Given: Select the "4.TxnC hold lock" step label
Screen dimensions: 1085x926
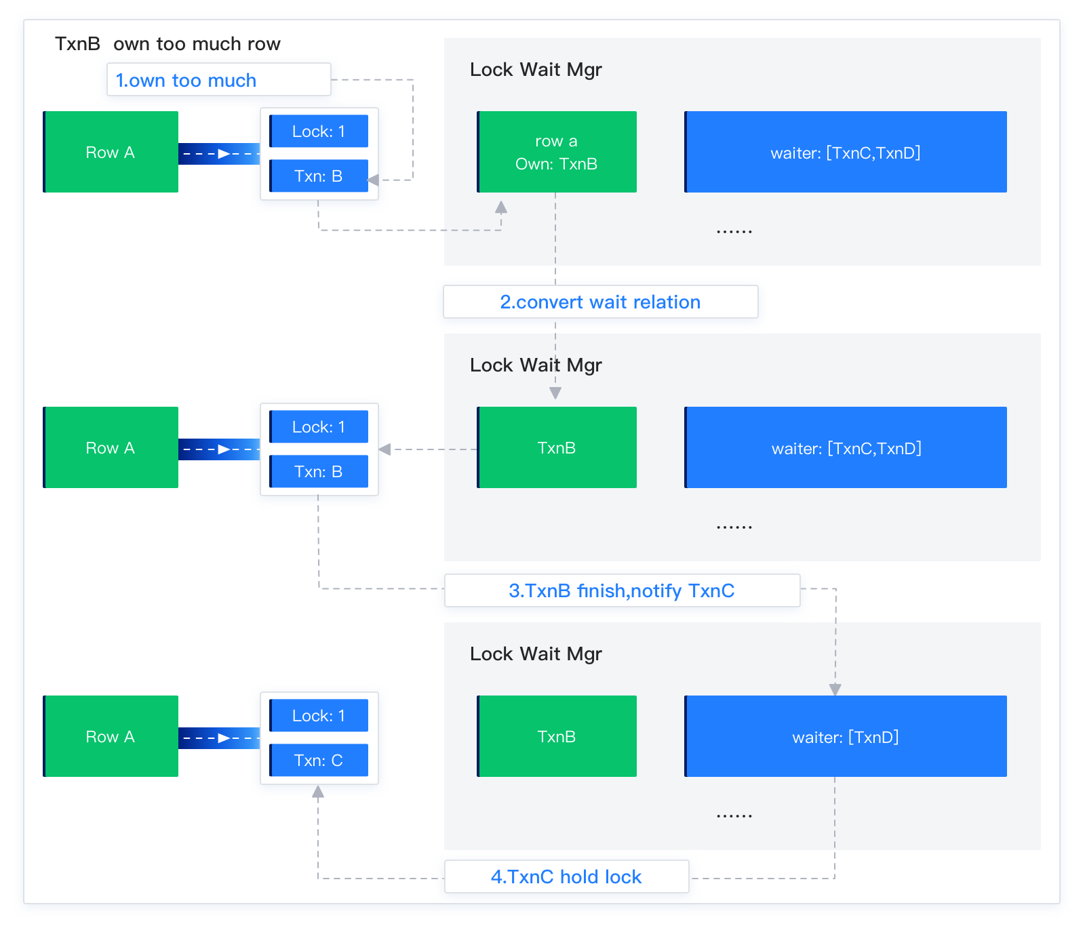Looking at the screenshot, I should (566, 877).
